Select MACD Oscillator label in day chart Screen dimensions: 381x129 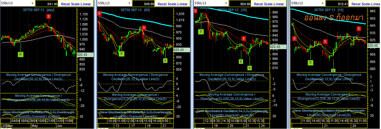(x=38, y=77)
